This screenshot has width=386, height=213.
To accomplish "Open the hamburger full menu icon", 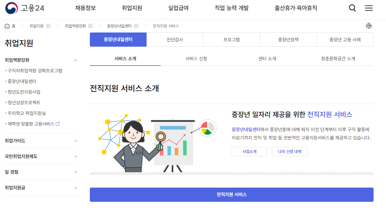I will coord(369,8).
